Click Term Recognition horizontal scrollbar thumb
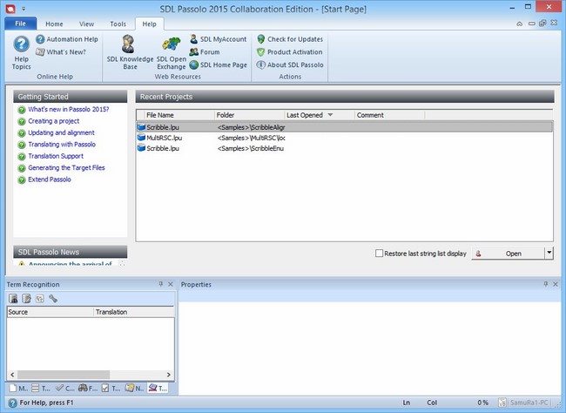The height and width of the screenshot is (413, 566). pyautogui.click(x=64, y=375)
